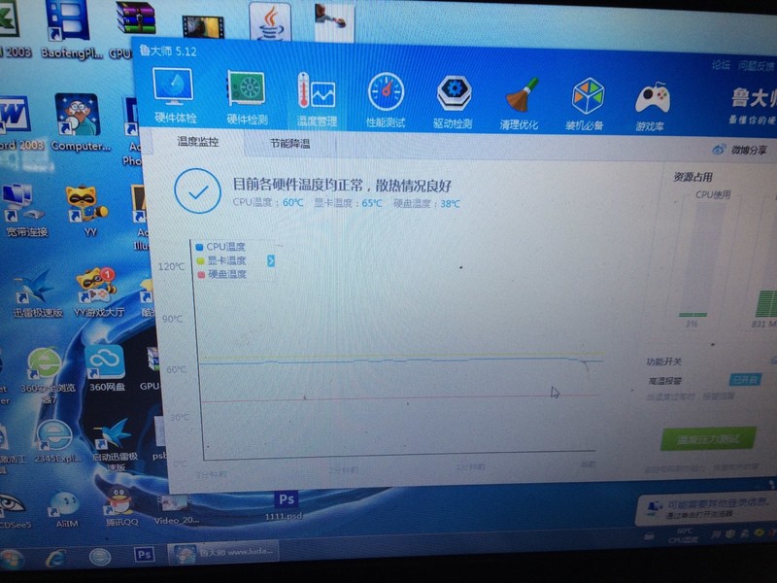Launch Internet Explorer from taskbar

pyautogui.click(x=55, y=558)
